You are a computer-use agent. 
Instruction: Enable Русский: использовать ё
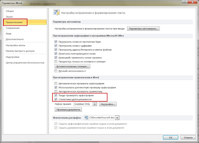[x=56, y=71]
